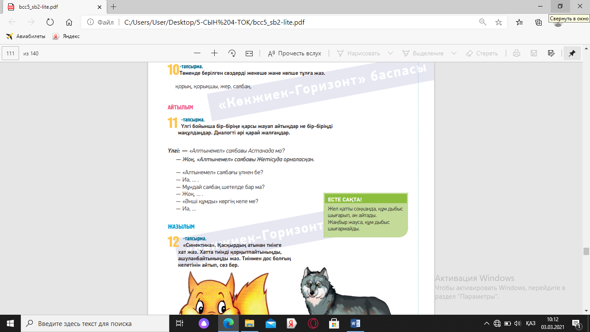
Task: Click the network globe tray icon
Action: [x=497, y=323]
